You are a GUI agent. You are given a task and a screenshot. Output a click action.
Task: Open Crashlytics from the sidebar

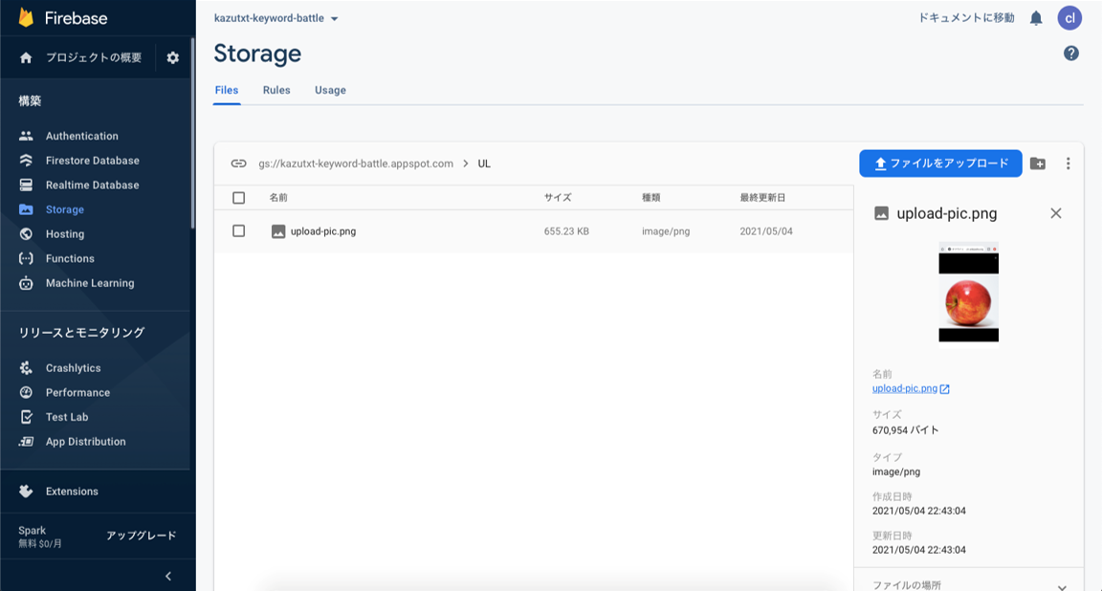(73, 368)
